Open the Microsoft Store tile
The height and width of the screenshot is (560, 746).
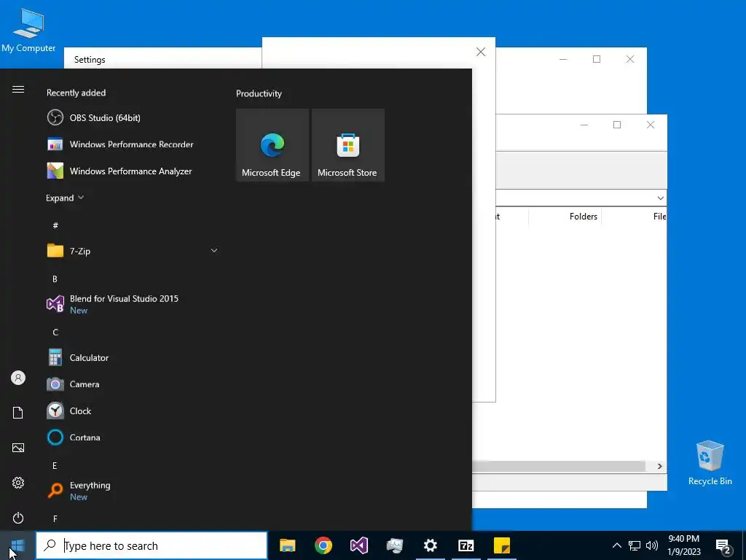click(348, 145)
